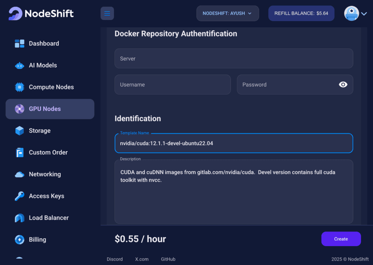The image size is (373, 265).
Task: Focus the Server input field
Action: pyautogui.click(x=233, y=59)
